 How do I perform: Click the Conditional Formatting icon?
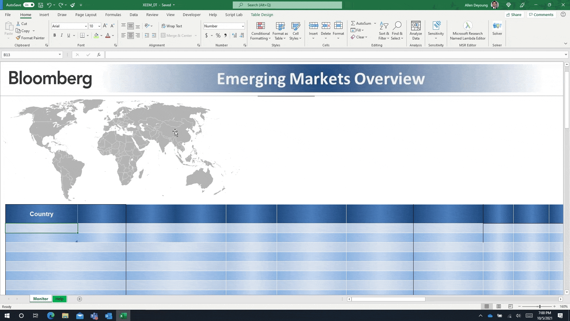(260, 26)
